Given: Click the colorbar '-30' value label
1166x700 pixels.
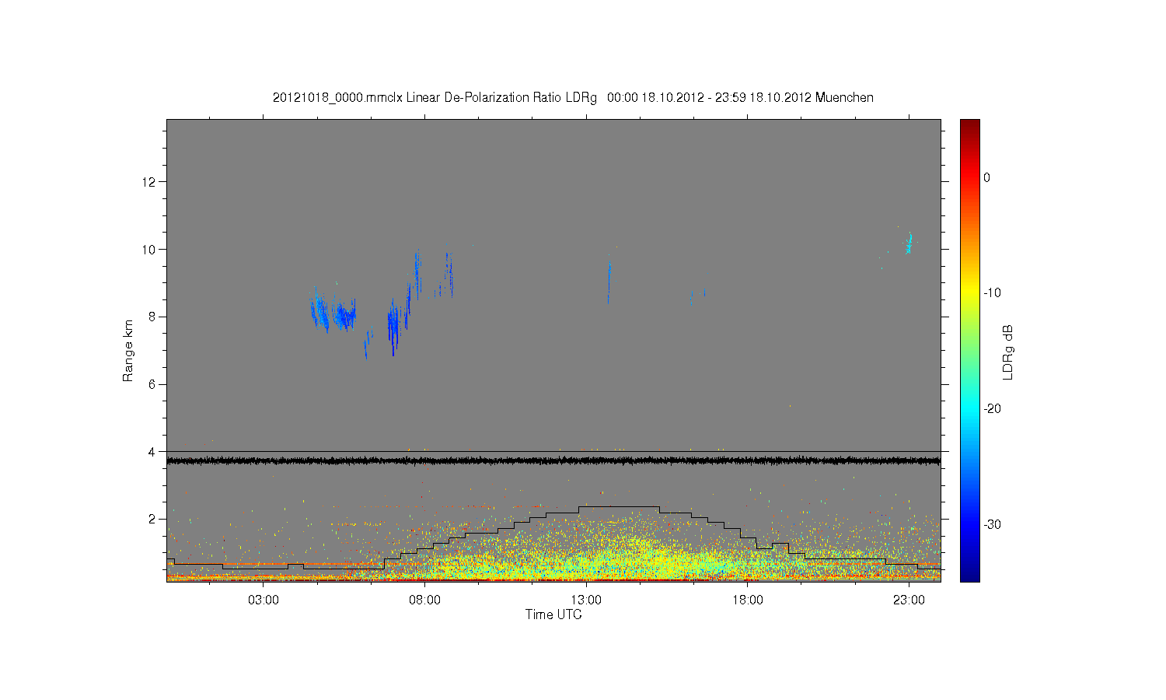Looking at the screenshot, I should [992, 524].
